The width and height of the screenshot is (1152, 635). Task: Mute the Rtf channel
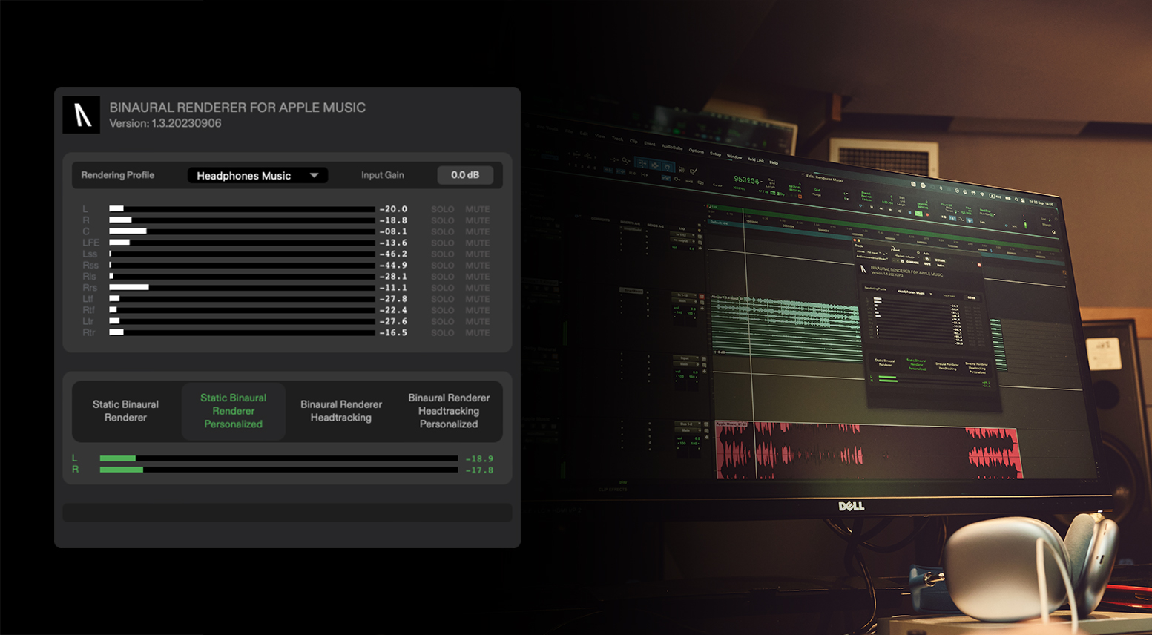click(478, 310)
